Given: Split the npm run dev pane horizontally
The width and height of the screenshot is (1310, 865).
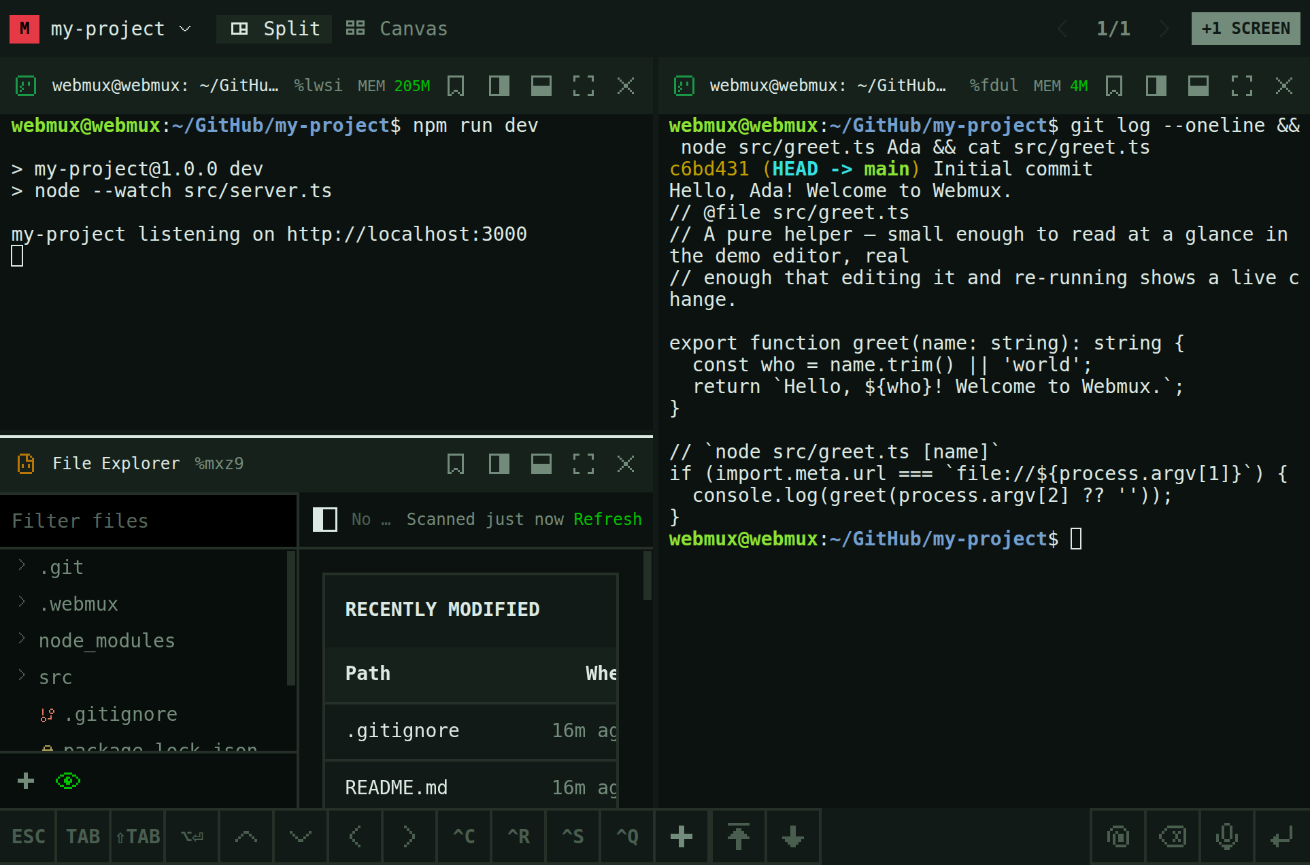Looking at the screenshot, I should pyautogui.click(x=541, y=86).
